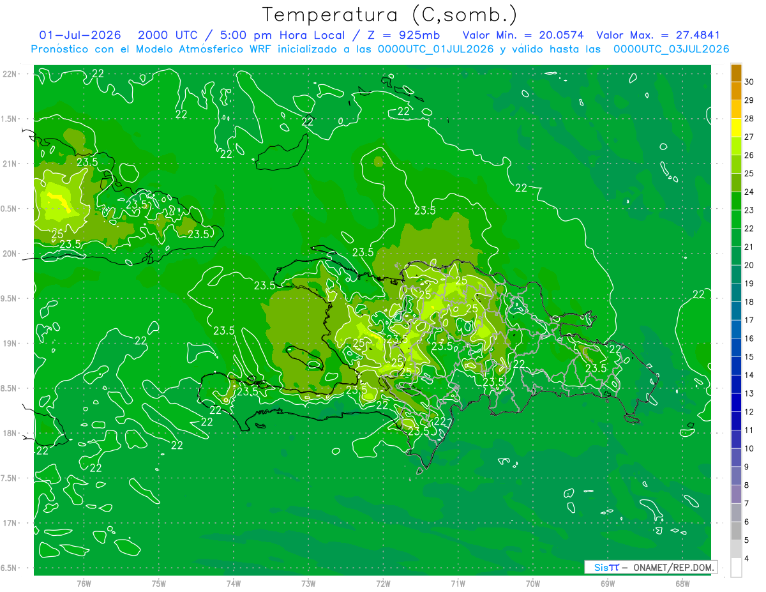Click the dark orange swatch above 30
Viewport: 766px width, 592px height.
tap(736, 73)
